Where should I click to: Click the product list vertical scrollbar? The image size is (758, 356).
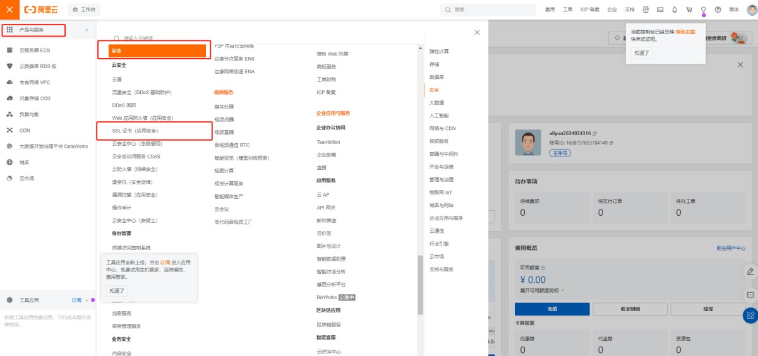421,284
